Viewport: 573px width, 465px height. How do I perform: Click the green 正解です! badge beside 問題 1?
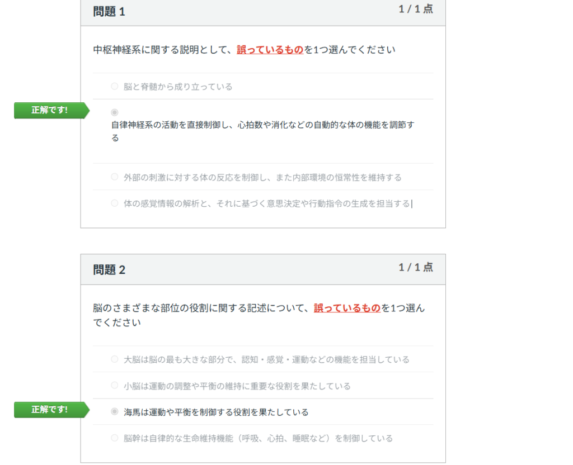tap(50, 111)
